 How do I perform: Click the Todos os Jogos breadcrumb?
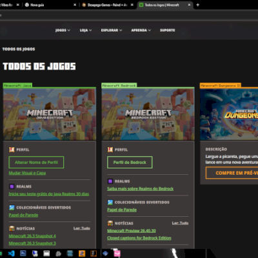pyautogui.click(x=19, y=49)
